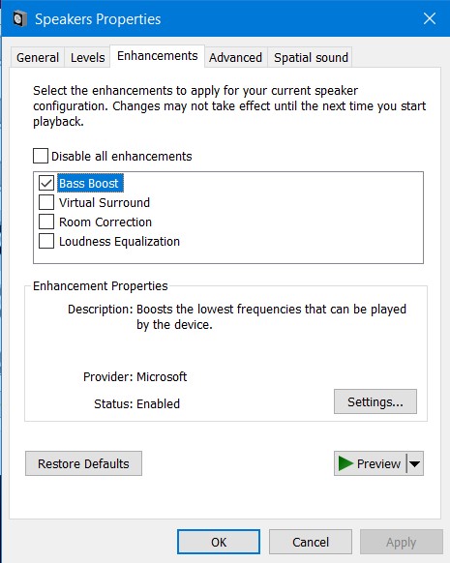Close the Speakers Properties dialog
Viewport: 450px width, 563px height.
point(430,18)
